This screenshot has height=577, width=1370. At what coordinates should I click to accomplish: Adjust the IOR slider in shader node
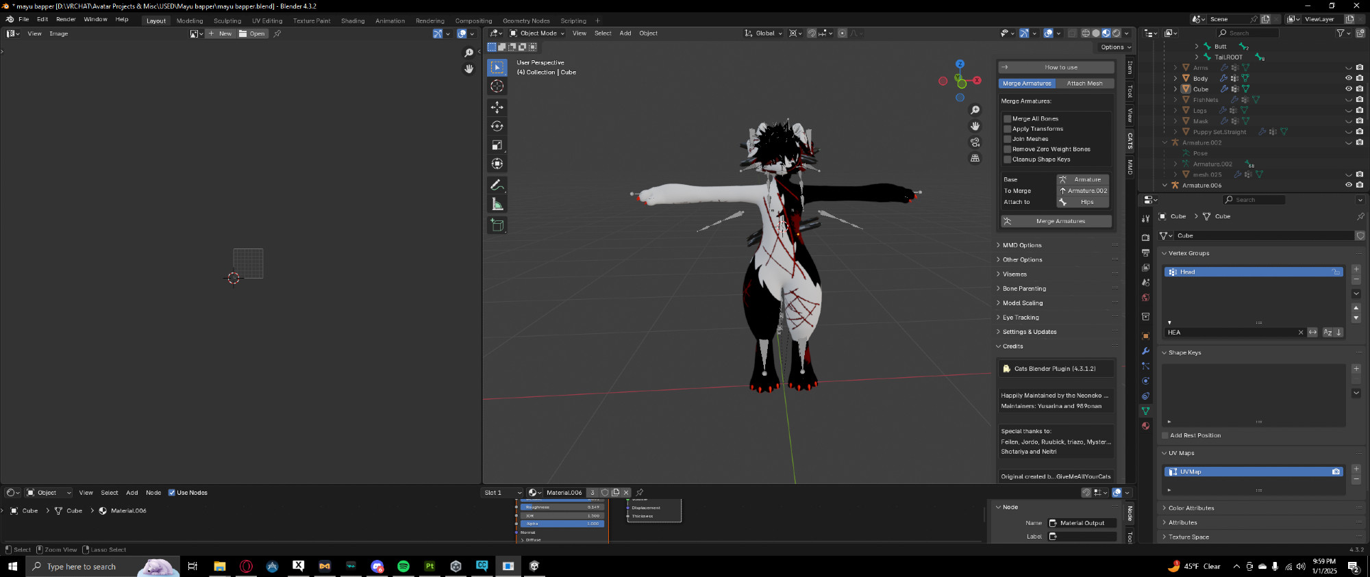pyautogui.click(x=562, y=515)
